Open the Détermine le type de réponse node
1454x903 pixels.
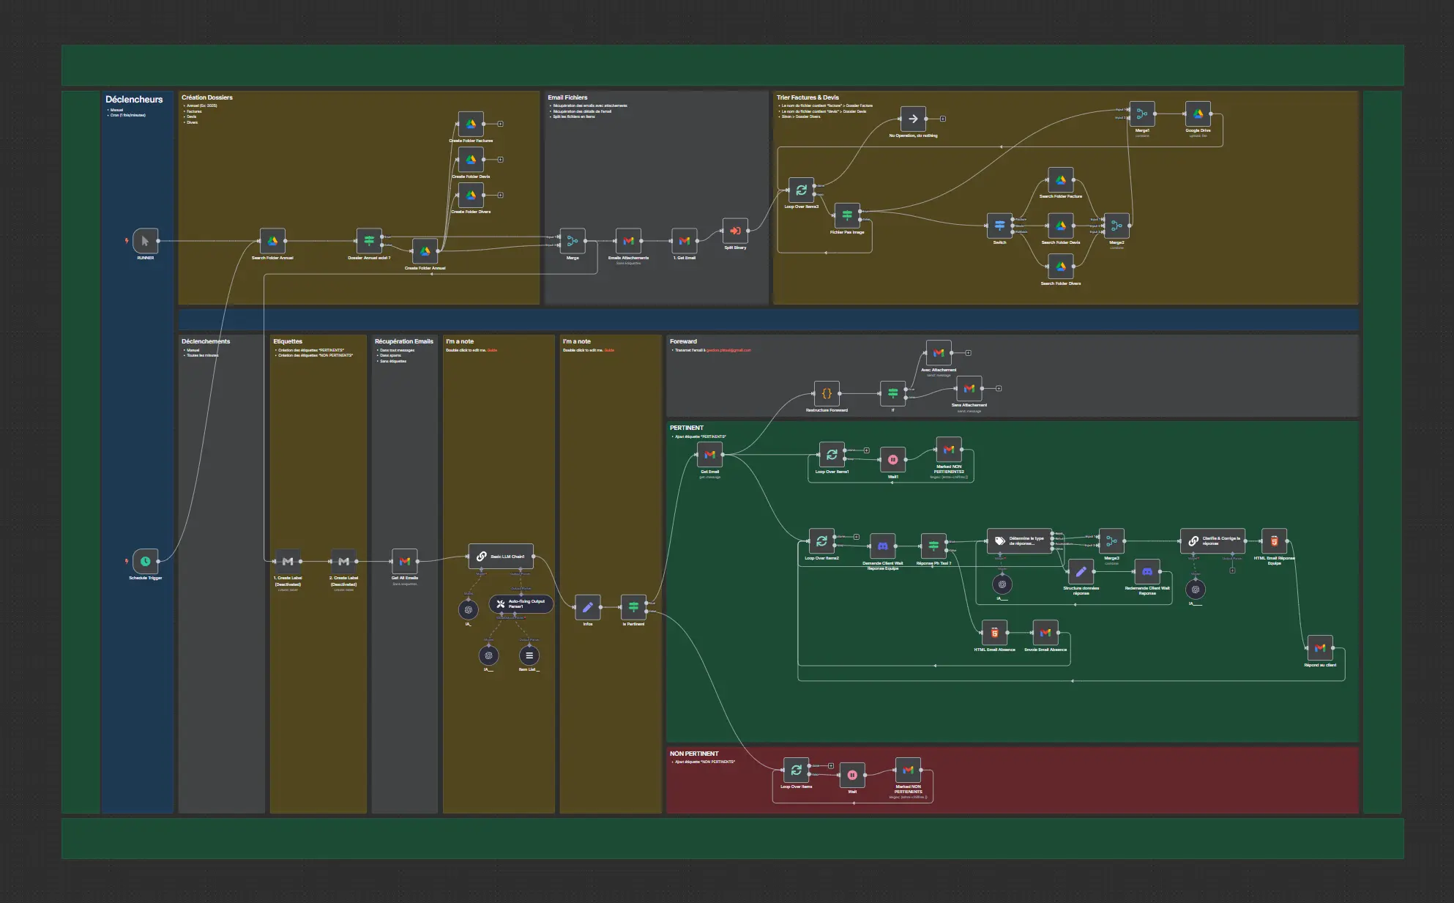[x=1019, y=541]
